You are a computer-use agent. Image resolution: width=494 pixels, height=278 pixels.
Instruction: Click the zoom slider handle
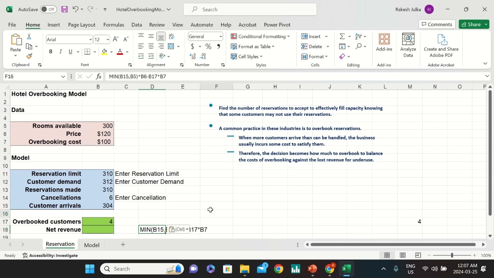[452, 255]
